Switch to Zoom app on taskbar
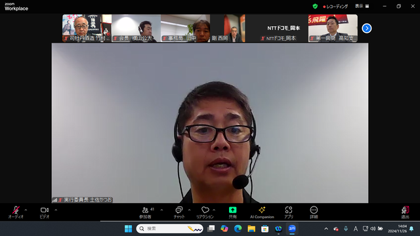Screen dimensions: 420x236 pos(292,229)
